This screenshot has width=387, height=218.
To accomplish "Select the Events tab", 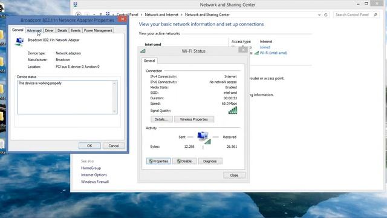I will (75, 30).
